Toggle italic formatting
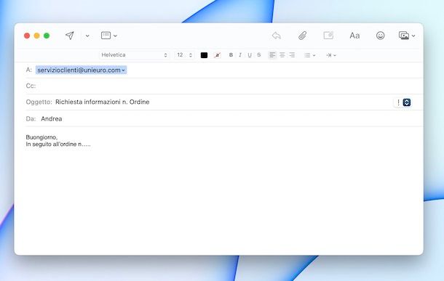Image resolution: width=444 pixels, height=281 pixels. pos(240,54)
